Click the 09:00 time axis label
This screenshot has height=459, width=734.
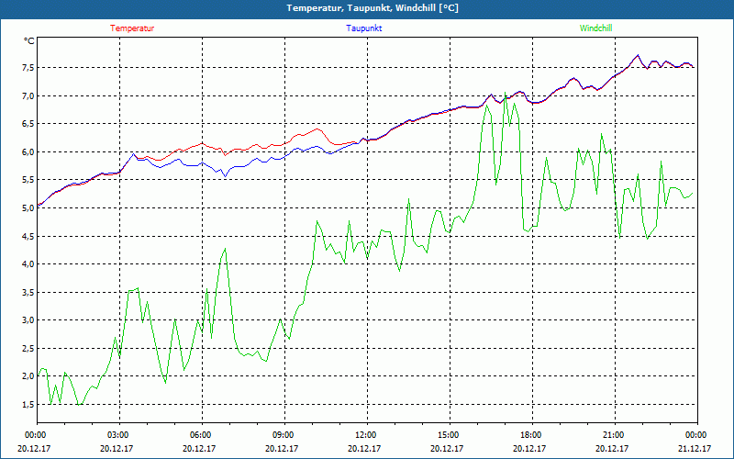point(284,435)
